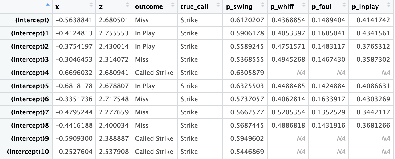Select p_foul value 0.1633917

click(329, 99)
